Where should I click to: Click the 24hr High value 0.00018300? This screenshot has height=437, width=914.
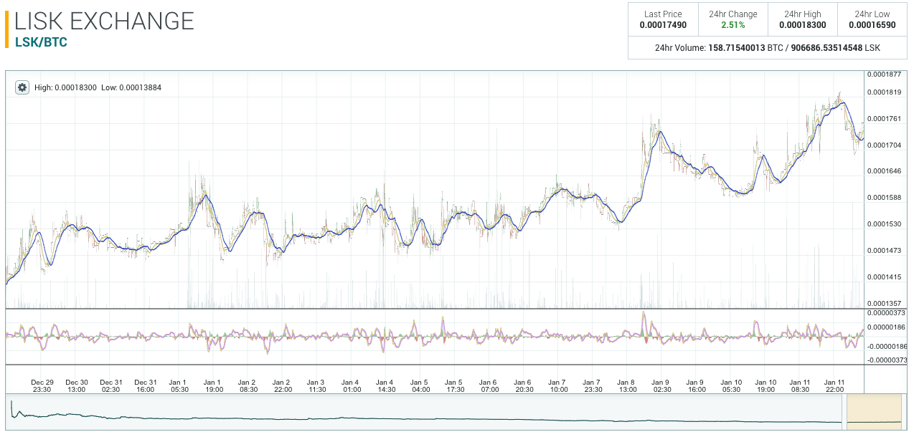pos(803,25)
